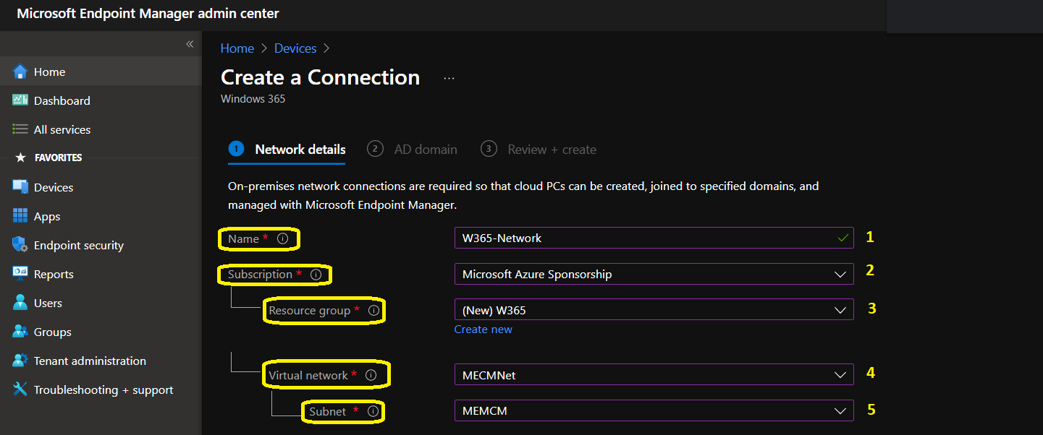1043x435 pixels.
Task: Show info tooltip for Subscription field
Action: click(x=316, y=275)
